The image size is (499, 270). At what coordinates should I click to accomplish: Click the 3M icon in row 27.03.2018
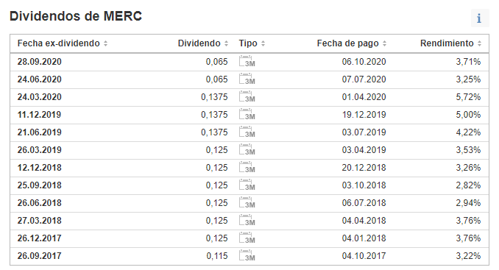[x=247, y=221]
